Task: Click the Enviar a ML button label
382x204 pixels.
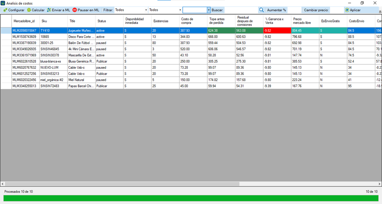Action: click(x=61, y=10)
